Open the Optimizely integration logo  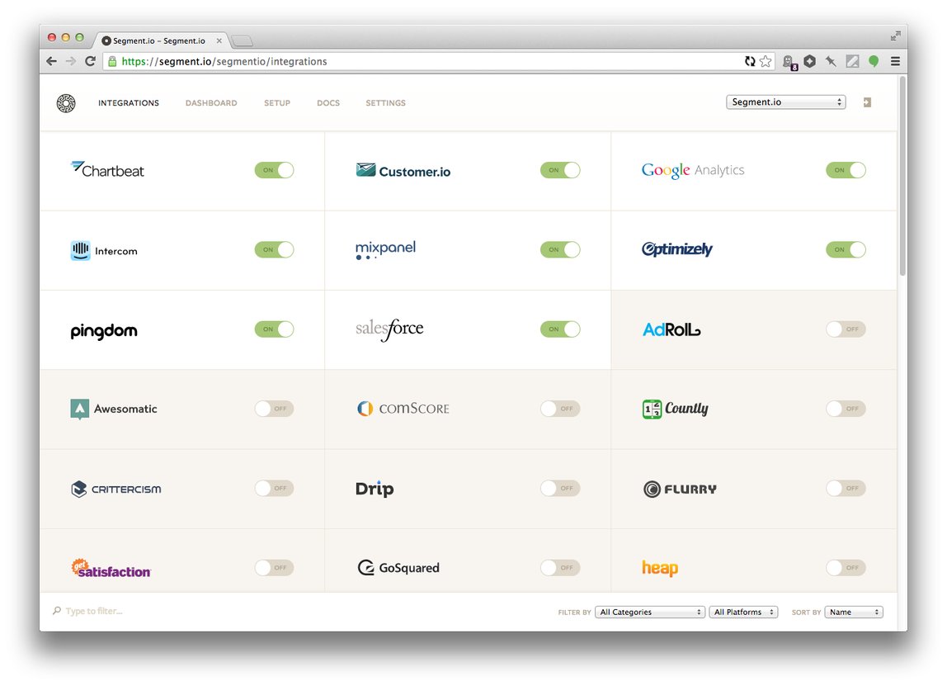[676, 249]
